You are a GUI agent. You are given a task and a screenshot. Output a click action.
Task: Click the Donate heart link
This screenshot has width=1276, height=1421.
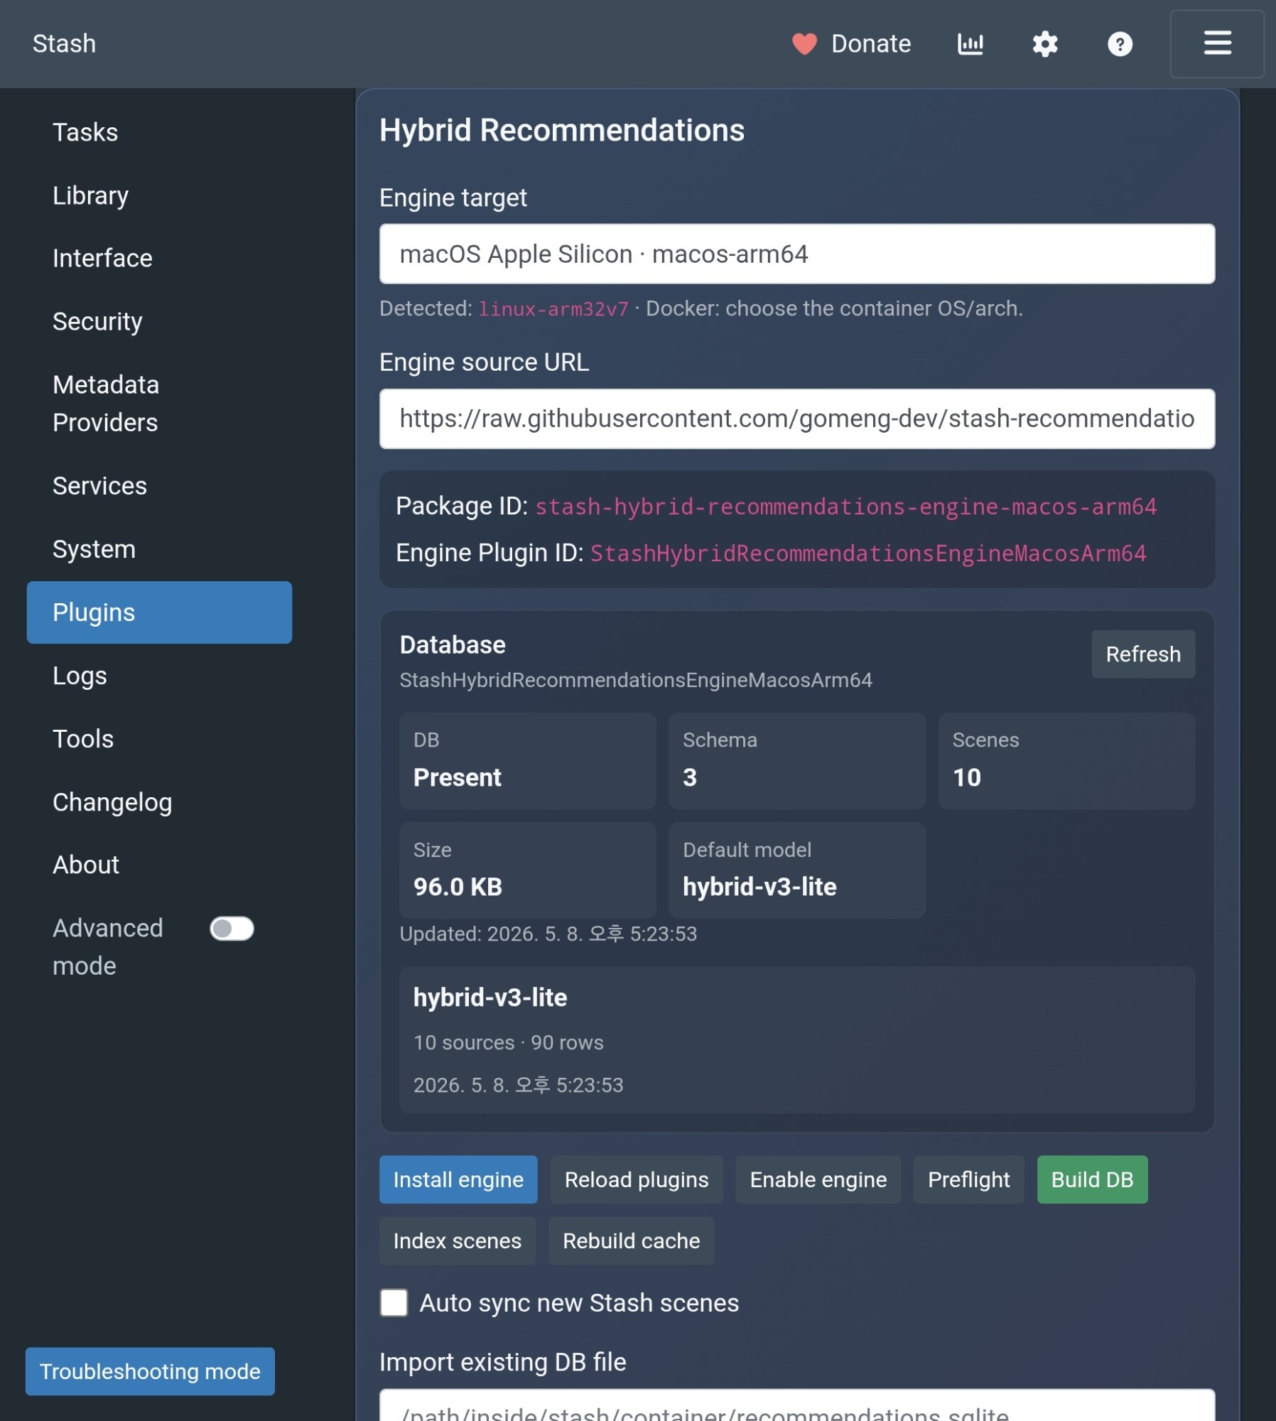[851, 44]
